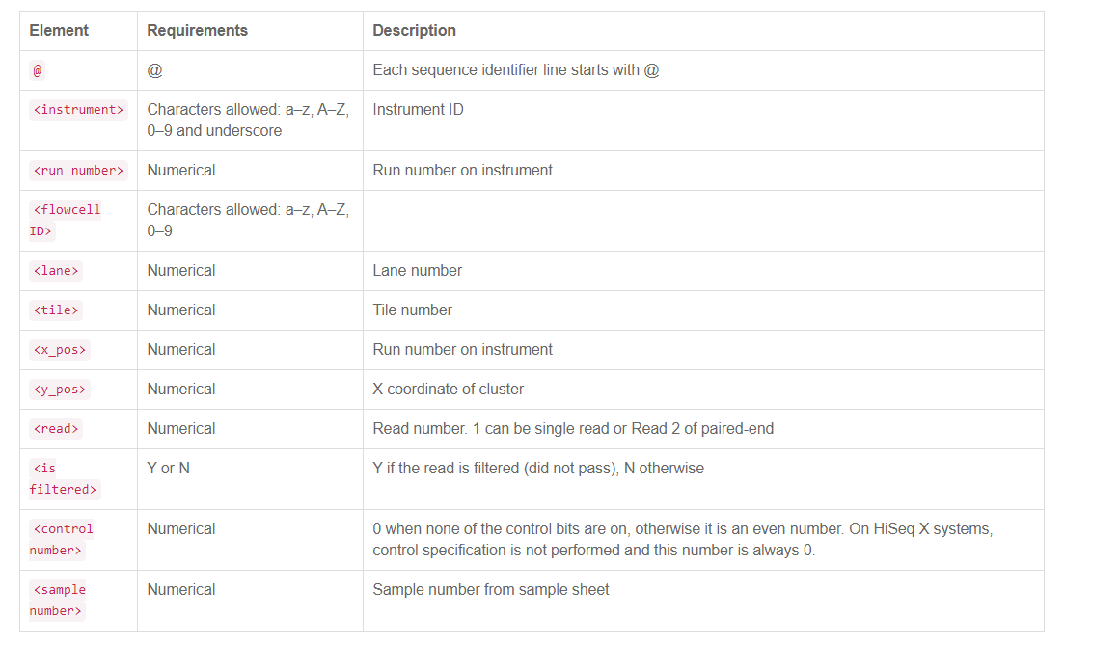Select the <control number> element tag

(x=62, y=540)
